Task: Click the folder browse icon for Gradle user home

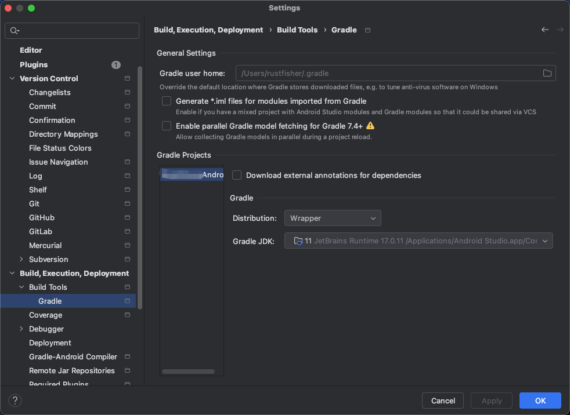Action: coord(547,73)
